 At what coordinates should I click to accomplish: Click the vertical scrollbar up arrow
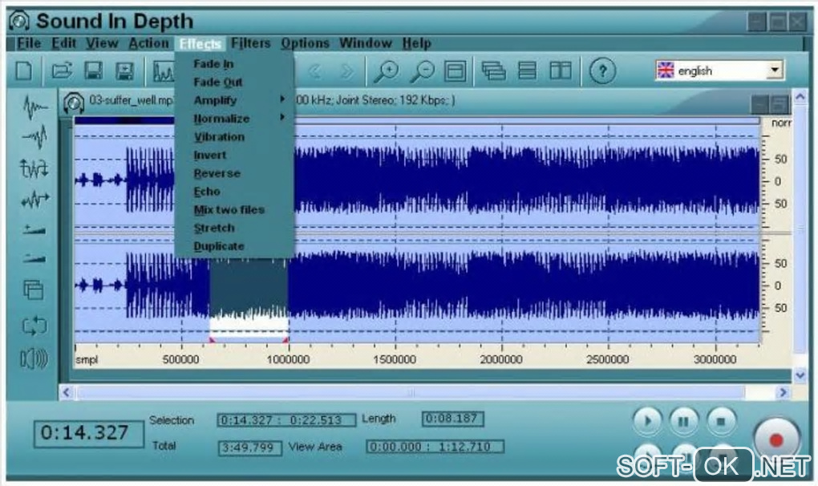pyautogui.click(x=800, y=96)
